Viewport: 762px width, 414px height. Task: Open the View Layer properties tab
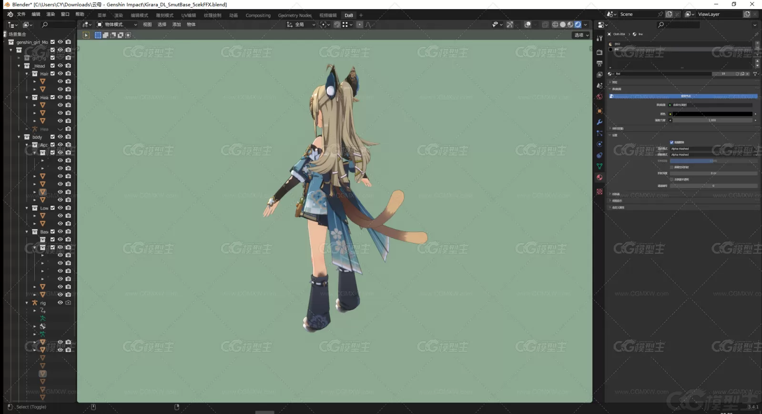point(599,74)
